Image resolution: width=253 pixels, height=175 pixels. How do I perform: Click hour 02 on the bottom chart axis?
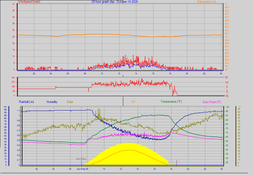(x=37, y=169)
